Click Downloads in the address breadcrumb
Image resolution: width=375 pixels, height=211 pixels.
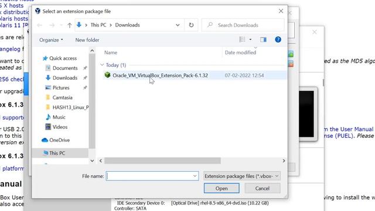[128, 25]
